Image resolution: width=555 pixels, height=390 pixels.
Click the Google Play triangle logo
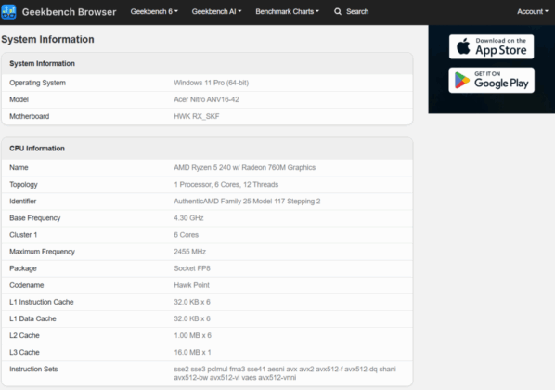[x=462, y=81]
